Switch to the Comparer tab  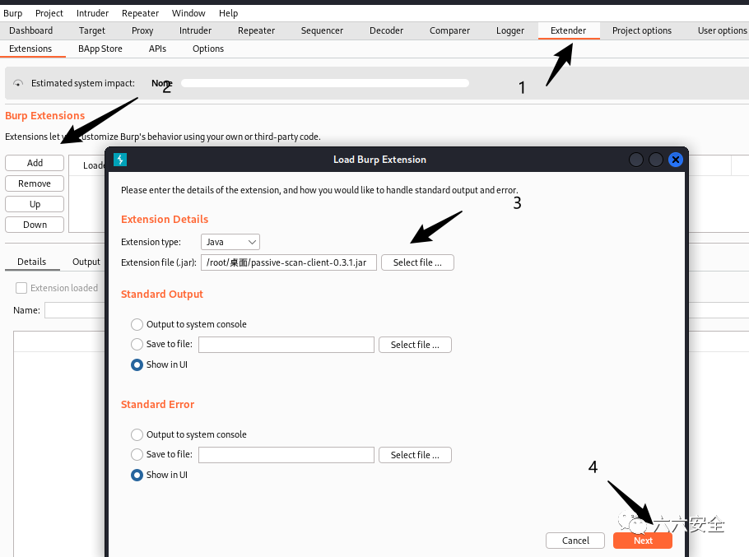click(x=449, y=30)
